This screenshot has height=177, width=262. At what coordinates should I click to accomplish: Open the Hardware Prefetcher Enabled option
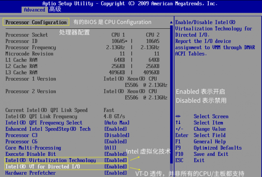pos(115,173)
